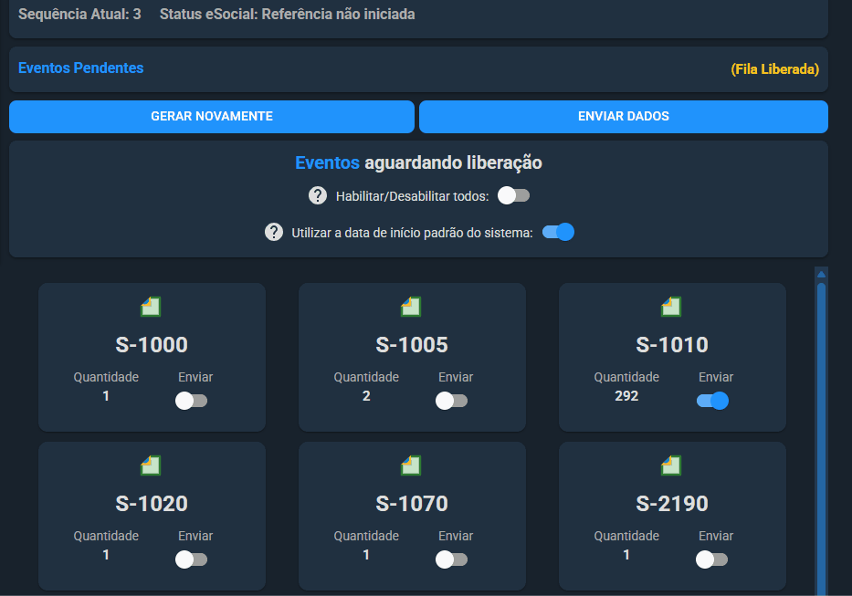Open help for data de início padrão
The width and height of the screenshot is (852, 596).
(x=274, y=232)
